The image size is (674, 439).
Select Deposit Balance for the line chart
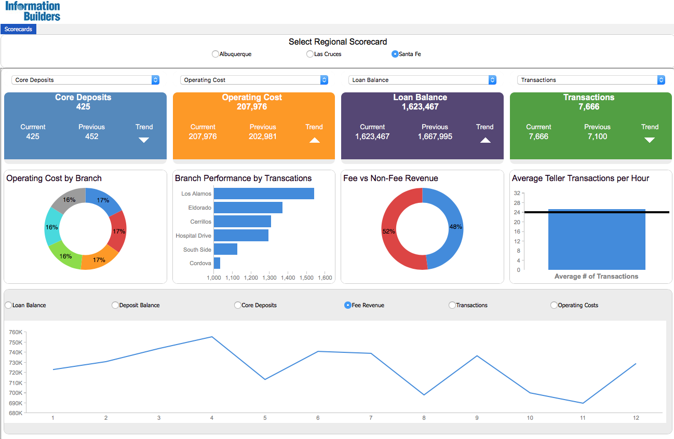(115, 305)
